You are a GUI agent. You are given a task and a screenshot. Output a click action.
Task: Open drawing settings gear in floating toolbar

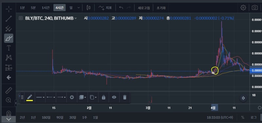click(x=72, y=97)
